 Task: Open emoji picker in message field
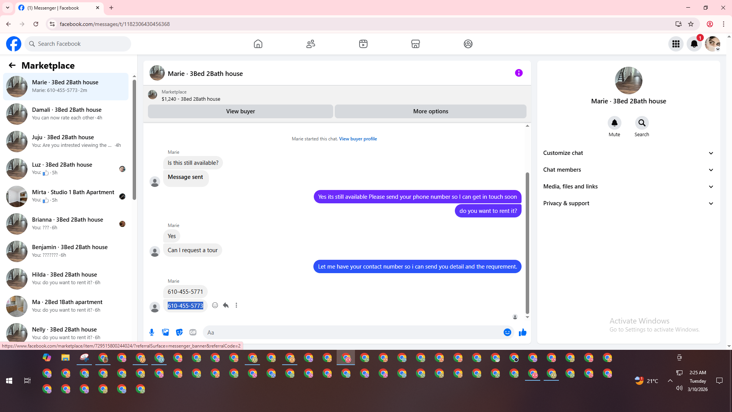point(507,332)
